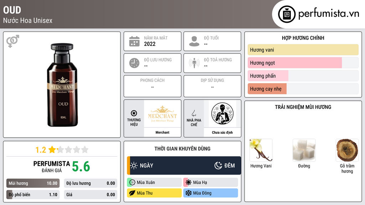Click the Hương Vani note caption
The height and width of the screenshot is (205, 365).
(261, 166)
